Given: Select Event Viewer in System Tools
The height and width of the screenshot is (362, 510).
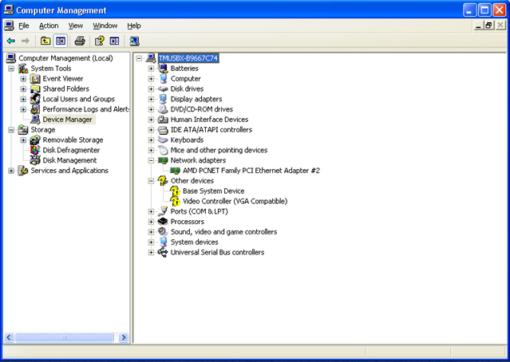Looking at the screenshot, I should [62, 79].
